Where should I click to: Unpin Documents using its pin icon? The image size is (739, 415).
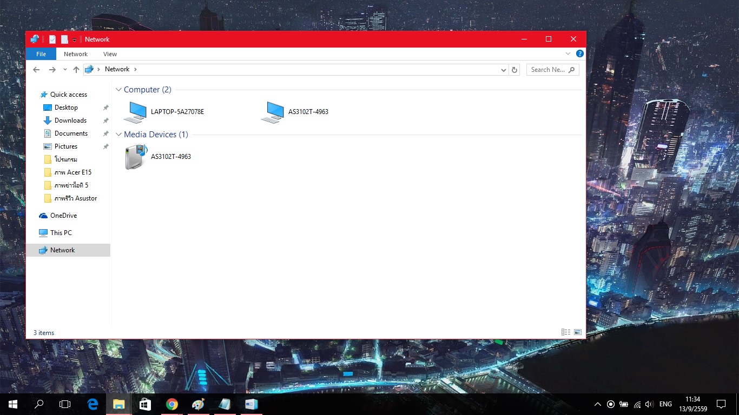(106, 133)
